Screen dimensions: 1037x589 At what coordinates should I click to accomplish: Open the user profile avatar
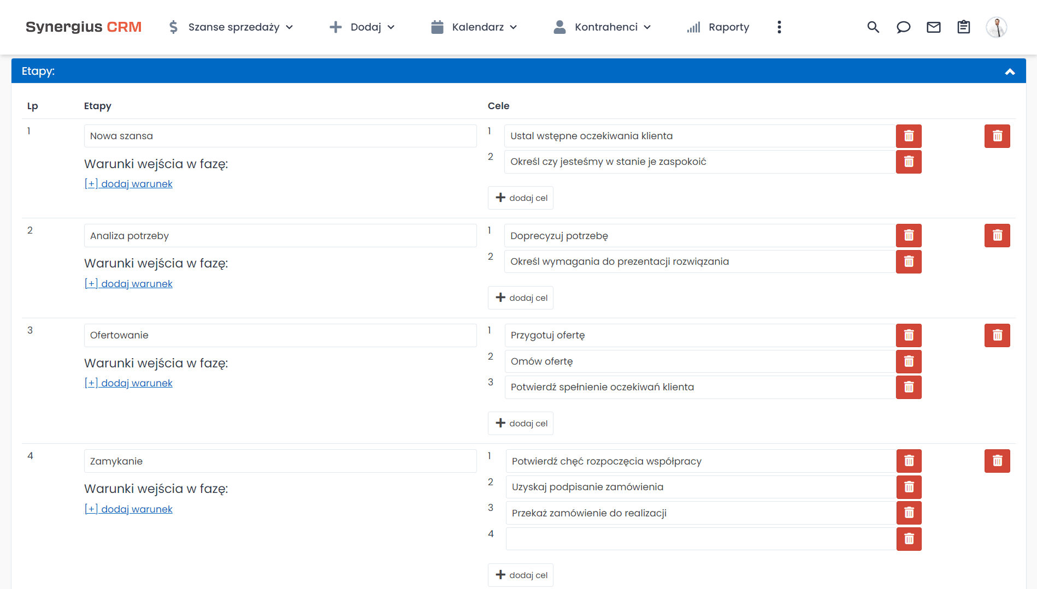pos(997,27)
